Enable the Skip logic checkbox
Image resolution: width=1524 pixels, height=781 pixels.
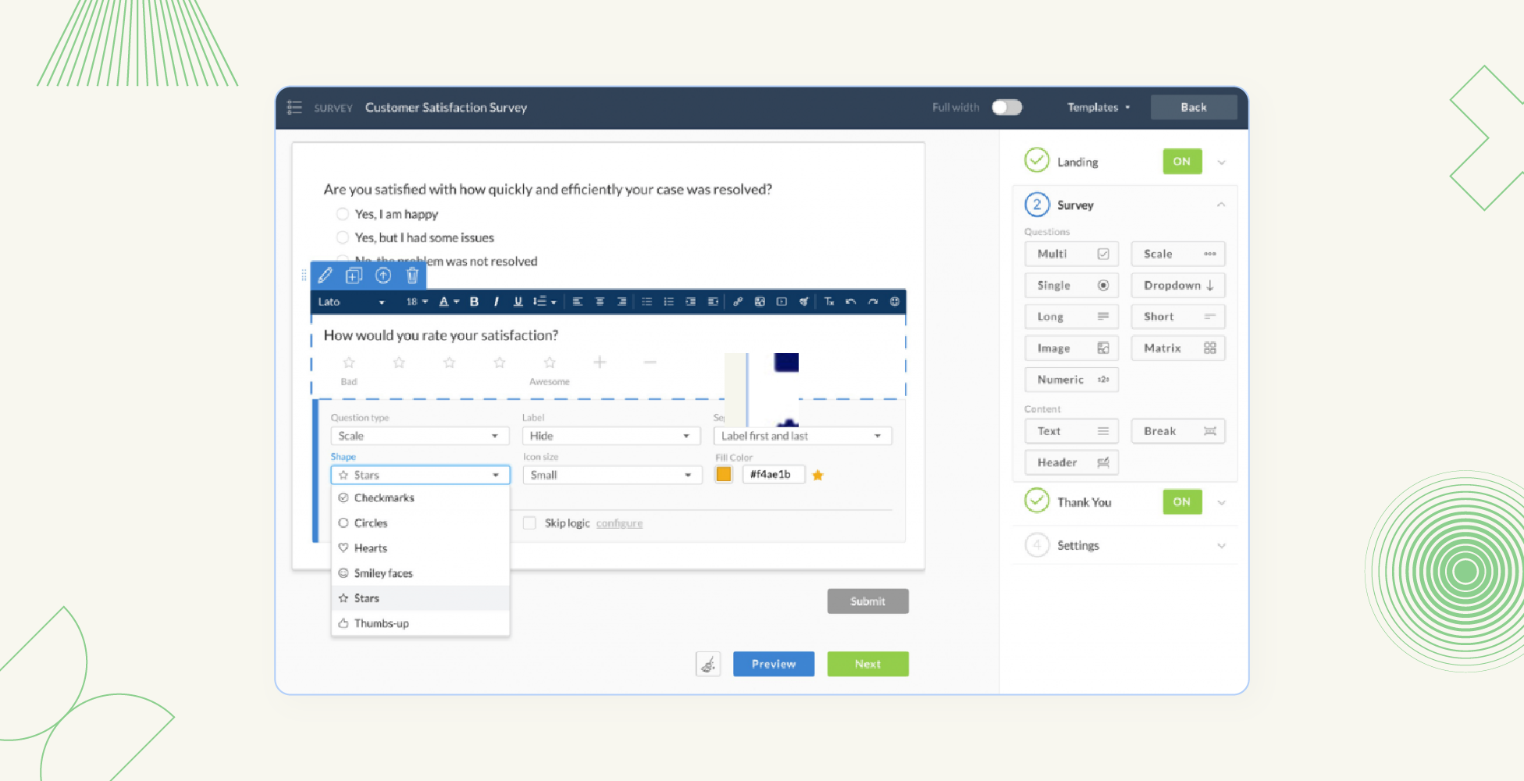point(529,523)
